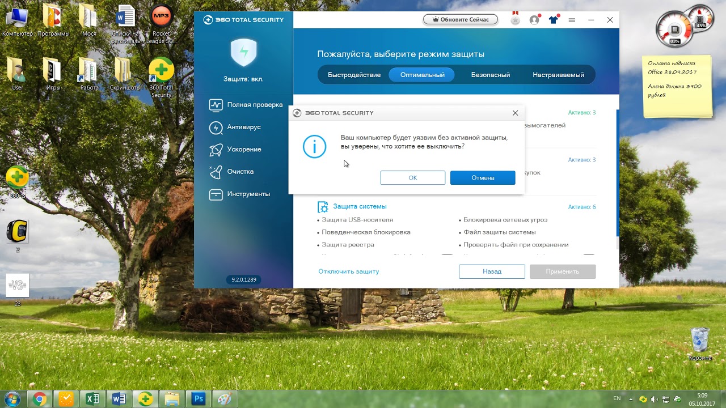Click the Отключить защиту link
The width and height of the screenshot is (726, 408).
click(348, 271)
